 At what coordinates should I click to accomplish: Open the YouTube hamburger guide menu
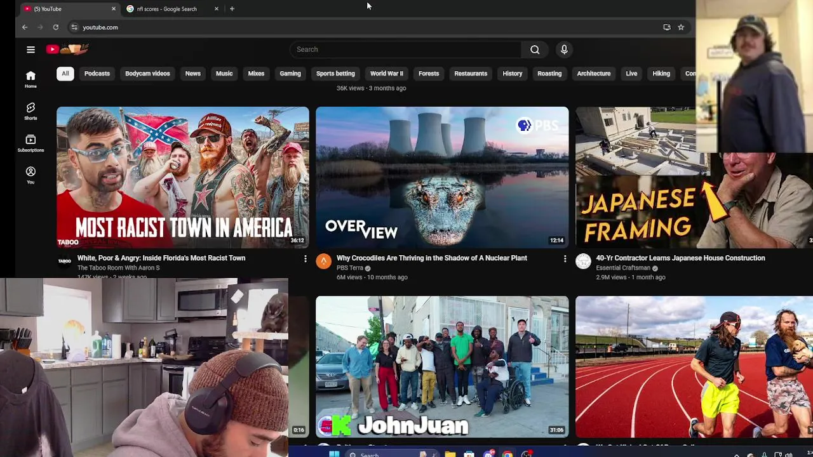[30, 50]
